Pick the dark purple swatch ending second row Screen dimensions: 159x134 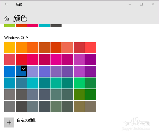point(91,59)
